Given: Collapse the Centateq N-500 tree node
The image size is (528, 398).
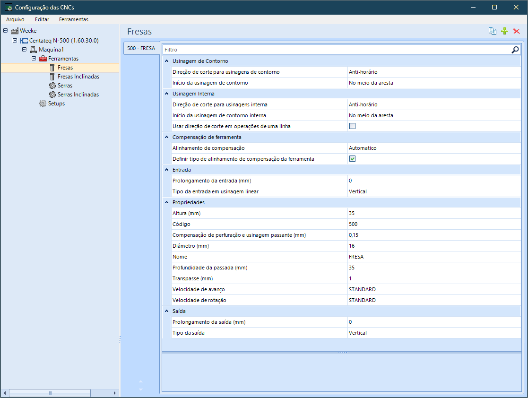Looking at the screenshot, I should [x=15, y=40].
